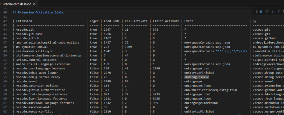Select the Rendimiento de inicio tab
The width and height of the screenshot is (284, 115).
click(x=17, y=4)
